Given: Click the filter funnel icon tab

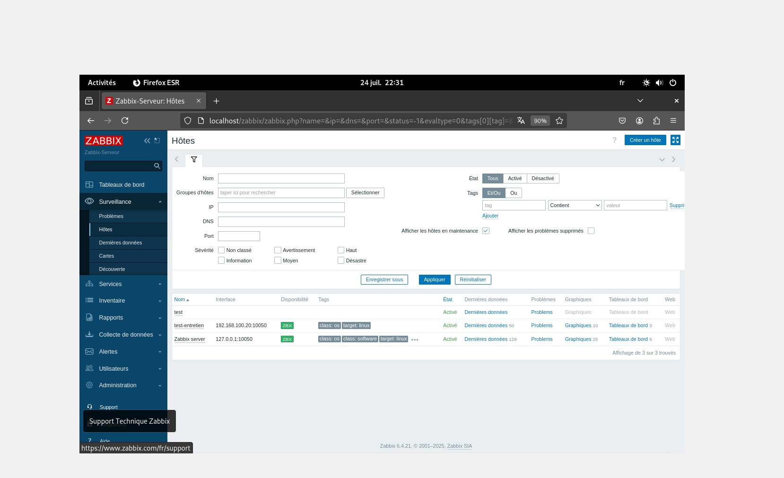Looking at the screenshot, I should coord(194,160).
